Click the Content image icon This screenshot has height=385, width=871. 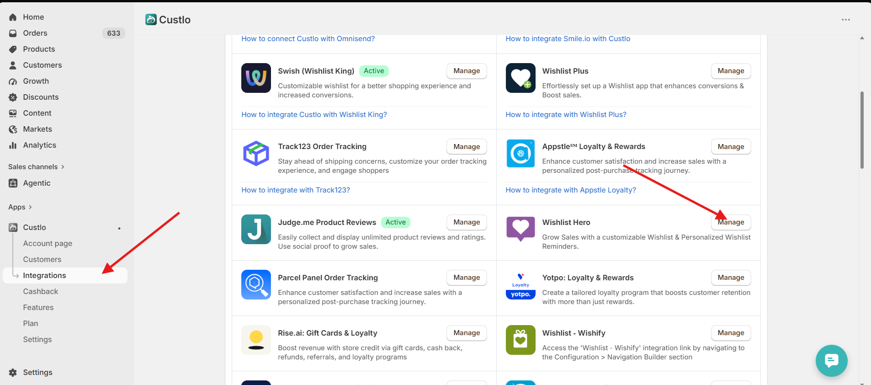(13, 113)
